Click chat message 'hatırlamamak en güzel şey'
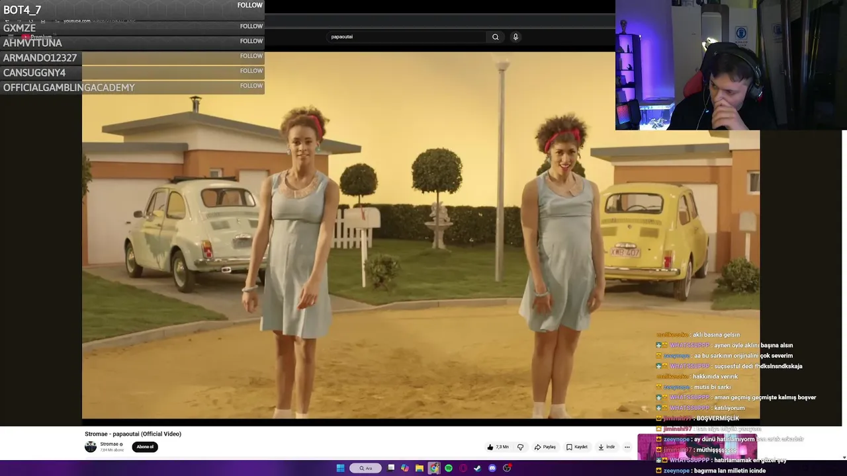 (749, 460)
